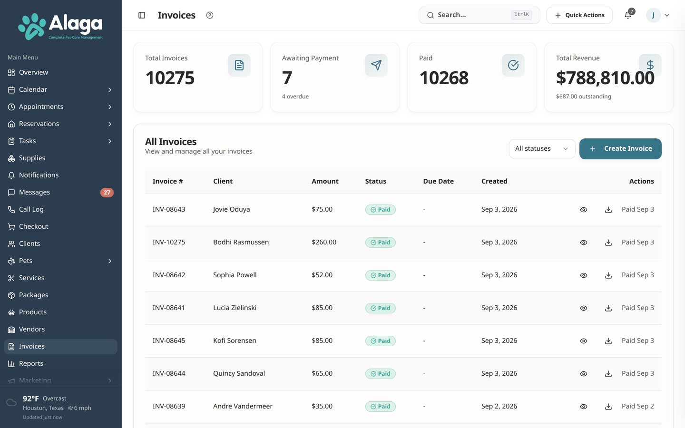View Kofi Sorensen's invoice eye icon
Image resolution: width=685 pixels, height=428 pixels.
(584, 341)
